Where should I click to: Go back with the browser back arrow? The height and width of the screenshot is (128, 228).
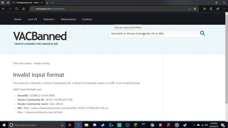click(4, 9)
